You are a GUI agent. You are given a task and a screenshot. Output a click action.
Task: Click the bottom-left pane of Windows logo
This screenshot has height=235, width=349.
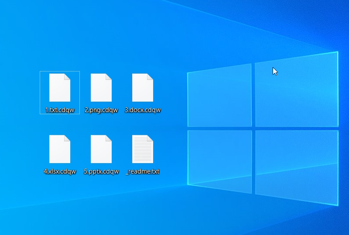click(x=219, y=161)
